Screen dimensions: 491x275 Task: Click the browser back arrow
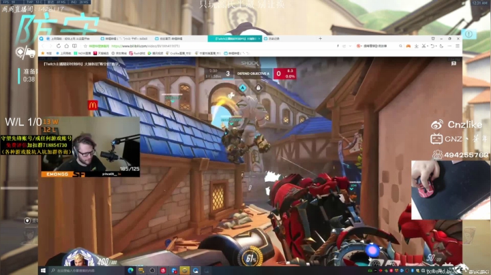(43, 46)
